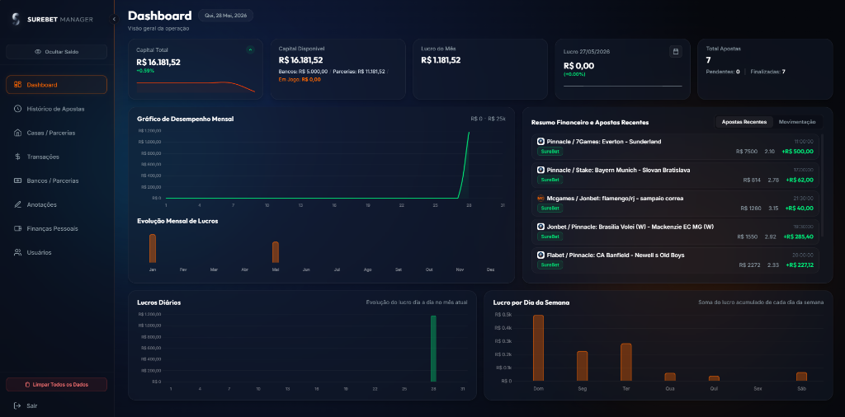845x417 pixels.
Task: Click the +R$ 500,00 profit value
Action: coord(798,152)
